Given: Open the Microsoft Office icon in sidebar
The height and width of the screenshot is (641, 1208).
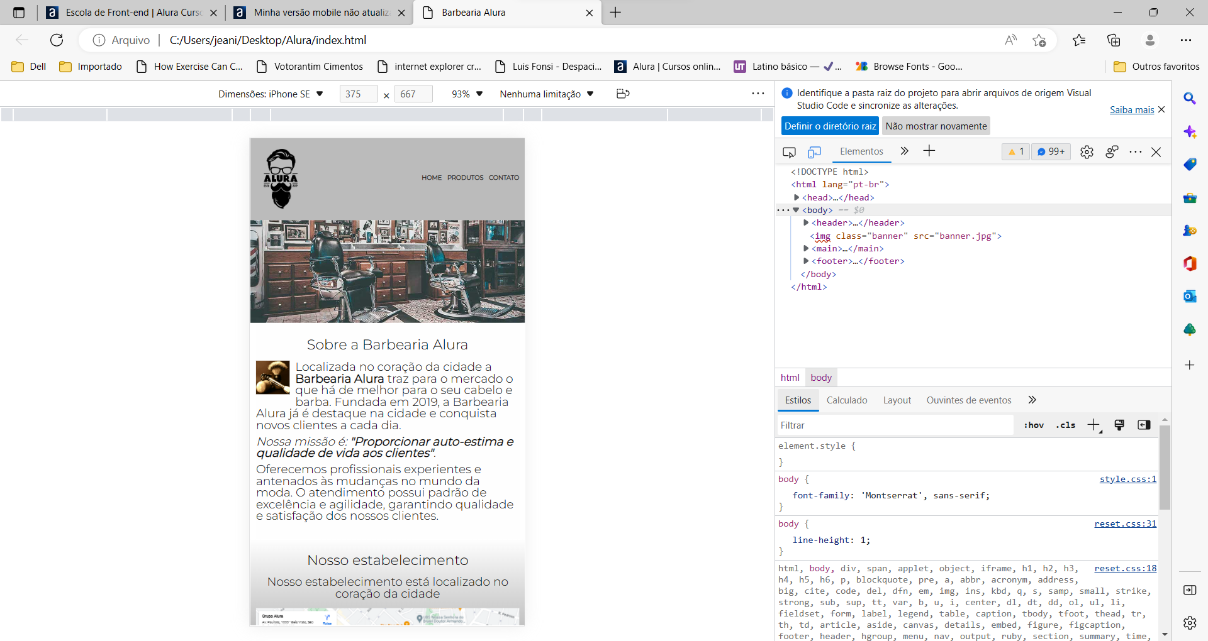Looking at the screenshot, I should pyautogui.click(x=1190, y=263).
